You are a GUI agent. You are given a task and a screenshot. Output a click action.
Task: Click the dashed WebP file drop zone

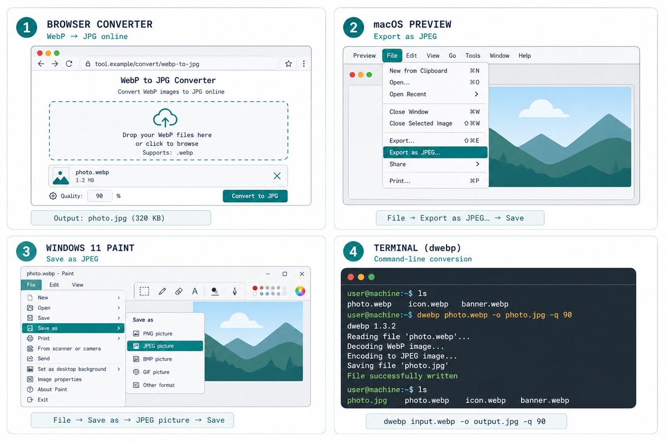click(x=168, y=131)
